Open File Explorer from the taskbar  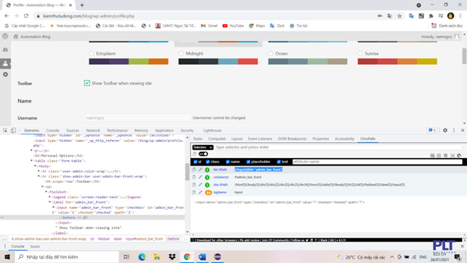coord(157,256)
